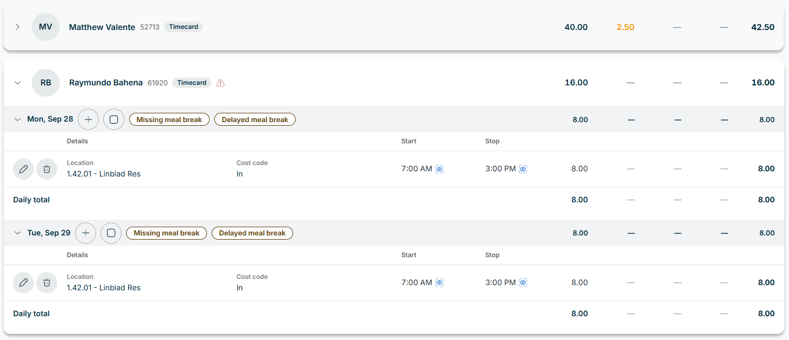Tick the Tue, Sep 29 selection checkbox
This screenshot has height=340, width=789.
tap(111, 233)
